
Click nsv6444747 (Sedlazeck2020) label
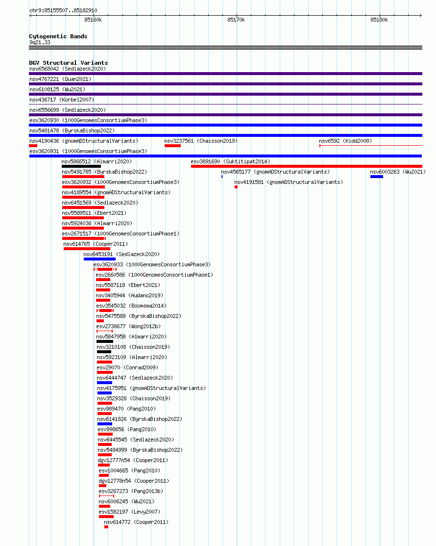(x=135, y=378)
